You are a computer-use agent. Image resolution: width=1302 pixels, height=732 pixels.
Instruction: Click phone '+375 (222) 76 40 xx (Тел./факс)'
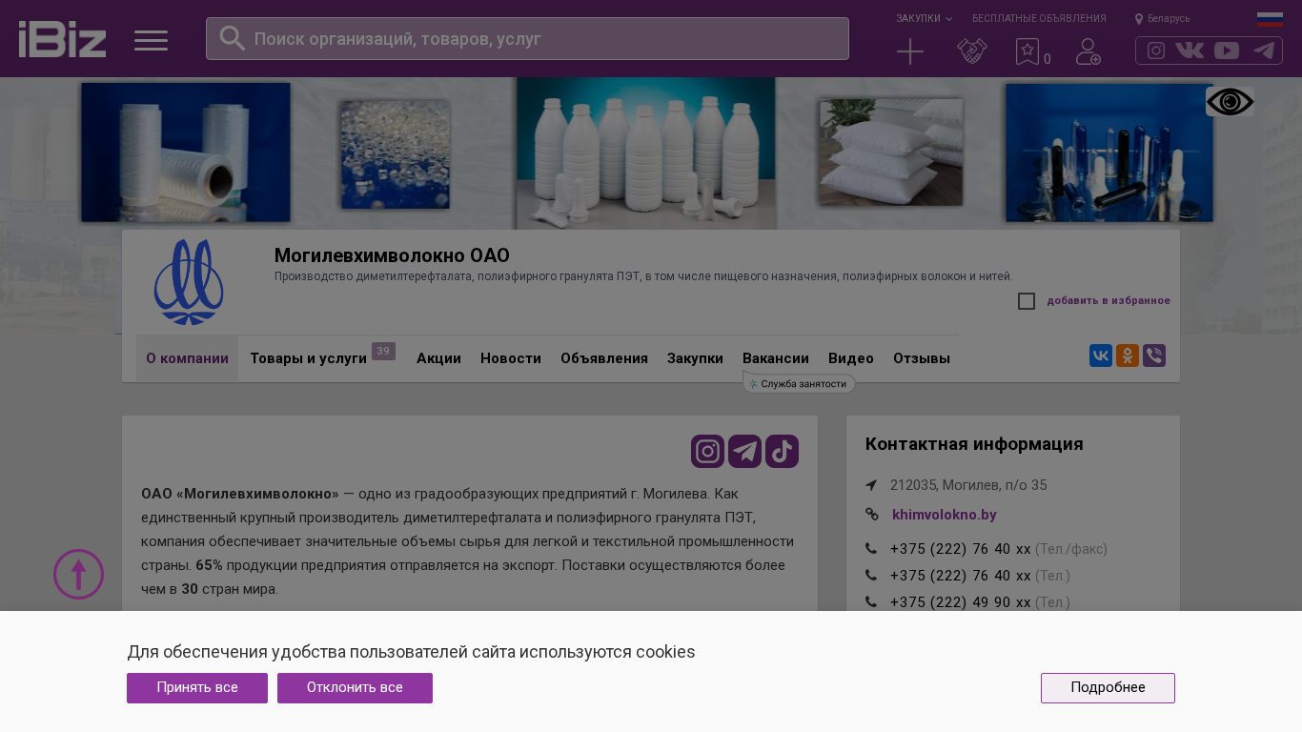[999, 549]
